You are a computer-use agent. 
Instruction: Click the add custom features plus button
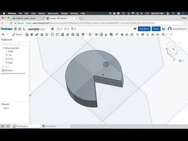coord(171,34)
